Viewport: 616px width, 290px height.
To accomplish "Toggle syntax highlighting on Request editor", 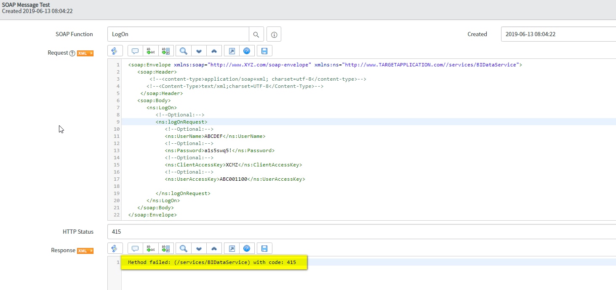I will 115,51.
